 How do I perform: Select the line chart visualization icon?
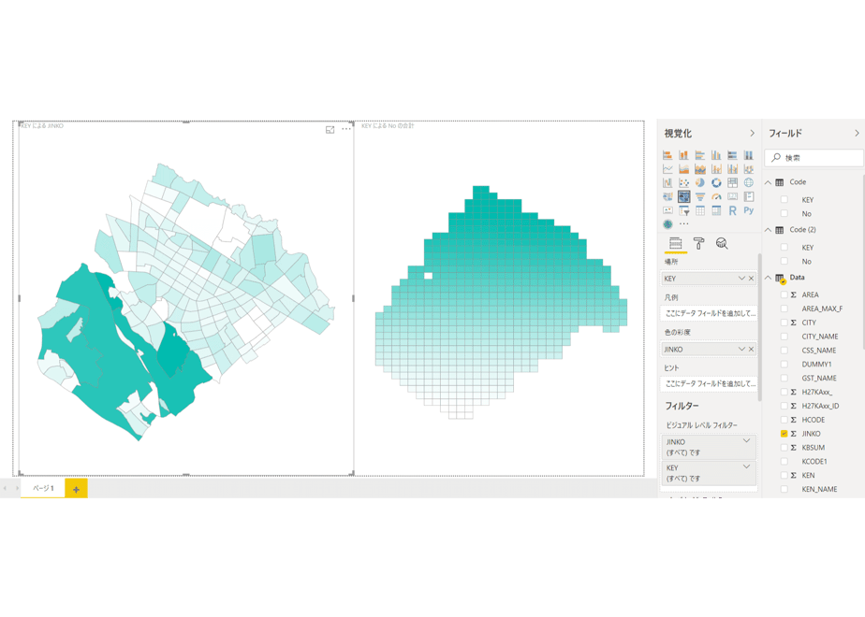[667, 169]
